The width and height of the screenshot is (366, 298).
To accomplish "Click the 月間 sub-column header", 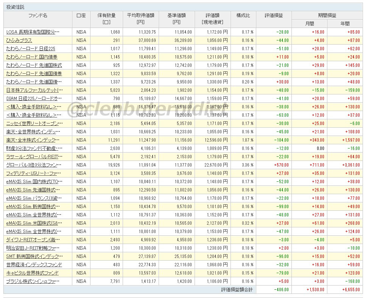I will (310, 23).
